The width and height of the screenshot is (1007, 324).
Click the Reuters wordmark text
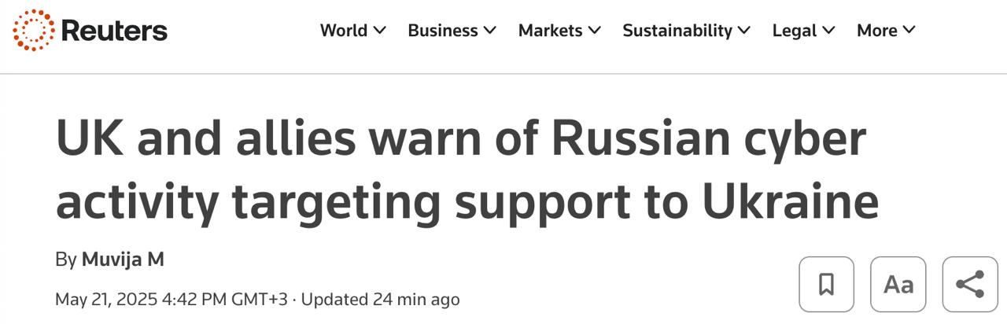(113, 31)
